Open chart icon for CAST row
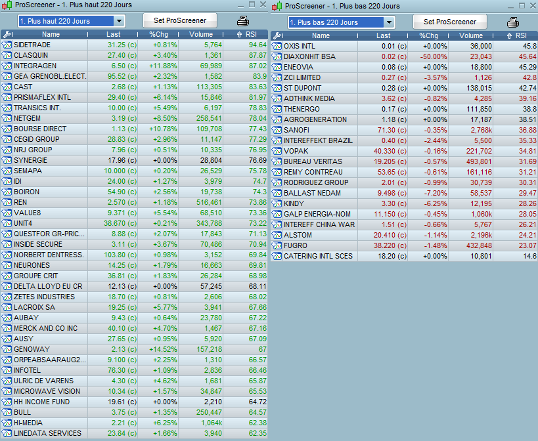This screenshot has width=538, height=441. pos(7,87)
